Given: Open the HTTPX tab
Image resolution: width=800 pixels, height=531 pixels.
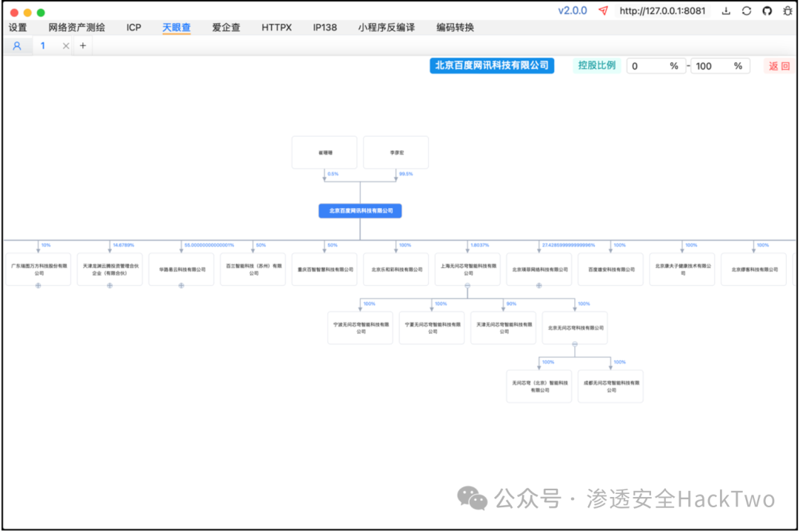Looking at the screenshot, I should (x=276, y=27).
